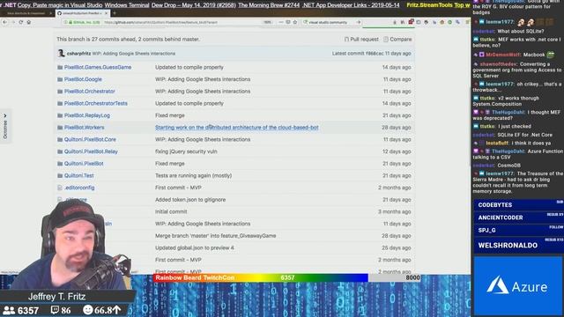
Task: Click the Fritz.StreamTools ticker text
Action: pos(429,5)
